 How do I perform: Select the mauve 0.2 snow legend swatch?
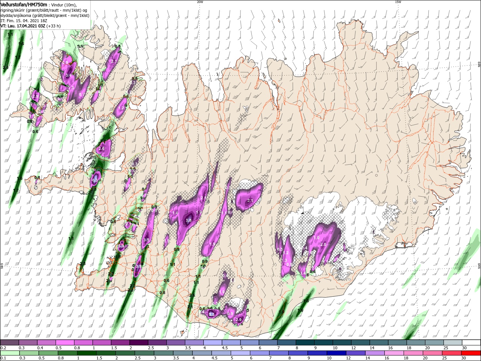[x=9, y=343]
